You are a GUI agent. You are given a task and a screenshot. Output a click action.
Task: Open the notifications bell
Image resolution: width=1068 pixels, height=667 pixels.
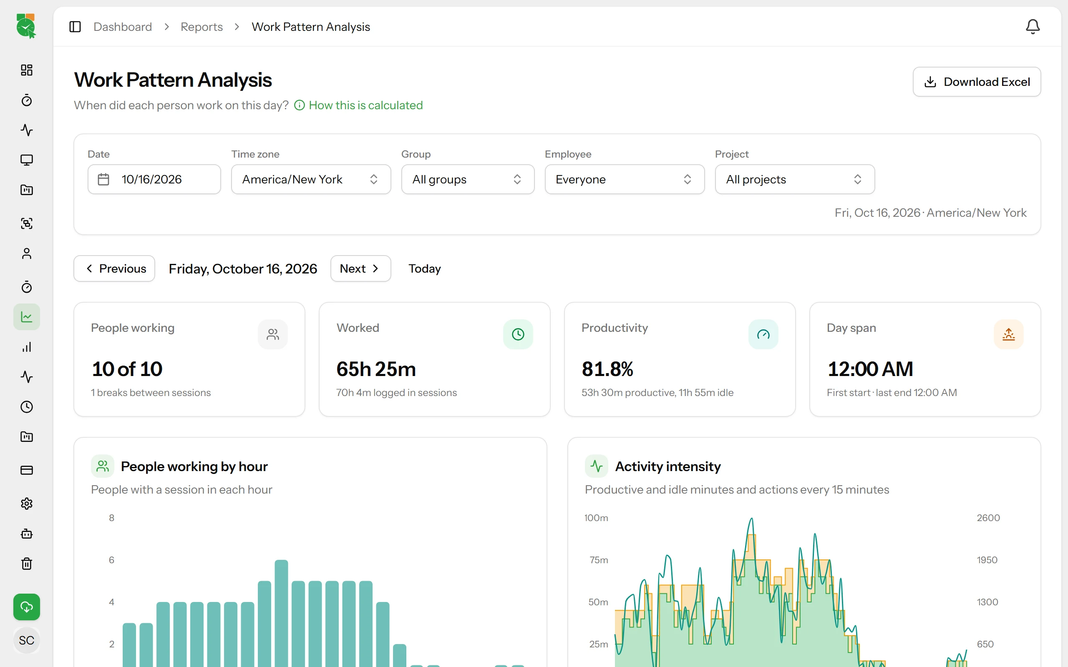coord(1032,27)
